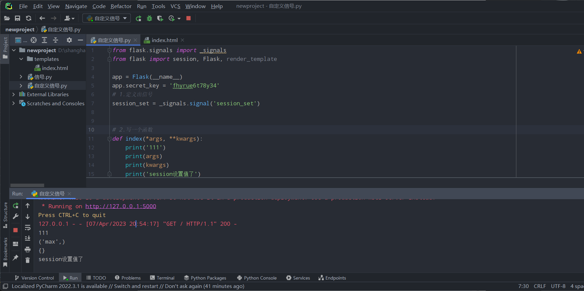The image size is (584, 291).
Task: Restore layout icon in Run panel
Action: point(15,244)
